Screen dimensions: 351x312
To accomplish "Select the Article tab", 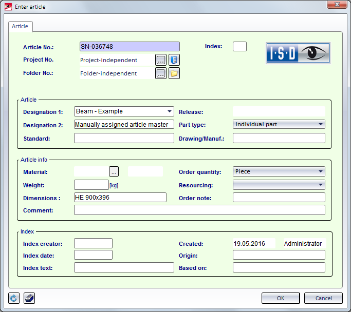I will point(21,26).
